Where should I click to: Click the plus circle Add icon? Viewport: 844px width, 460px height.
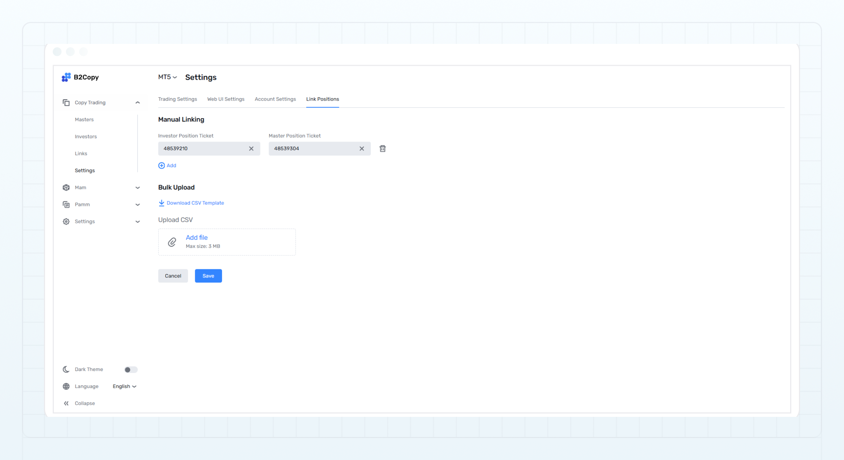click(x=162, y=165)
